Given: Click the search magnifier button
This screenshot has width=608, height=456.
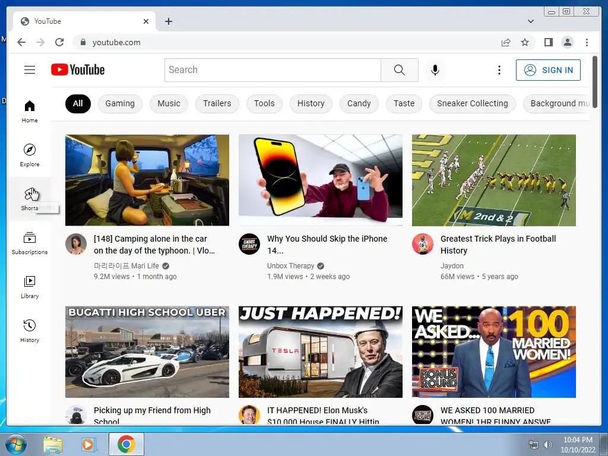Looking at the screenshot, I should [x=400, y=70].
